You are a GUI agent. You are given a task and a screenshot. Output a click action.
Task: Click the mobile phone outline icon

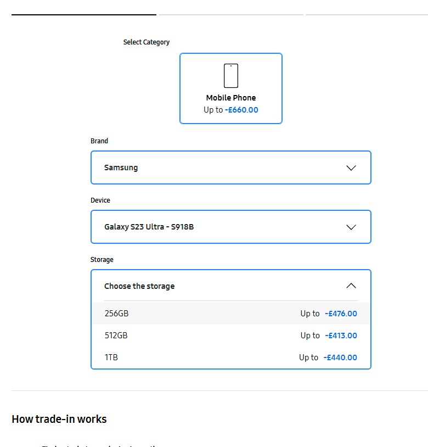coord(231,76)
